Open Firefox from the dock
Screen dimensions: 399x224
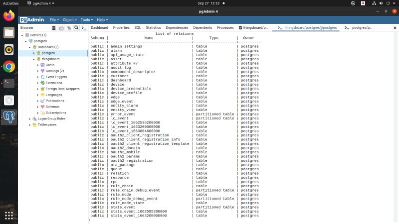click(9, 16)
